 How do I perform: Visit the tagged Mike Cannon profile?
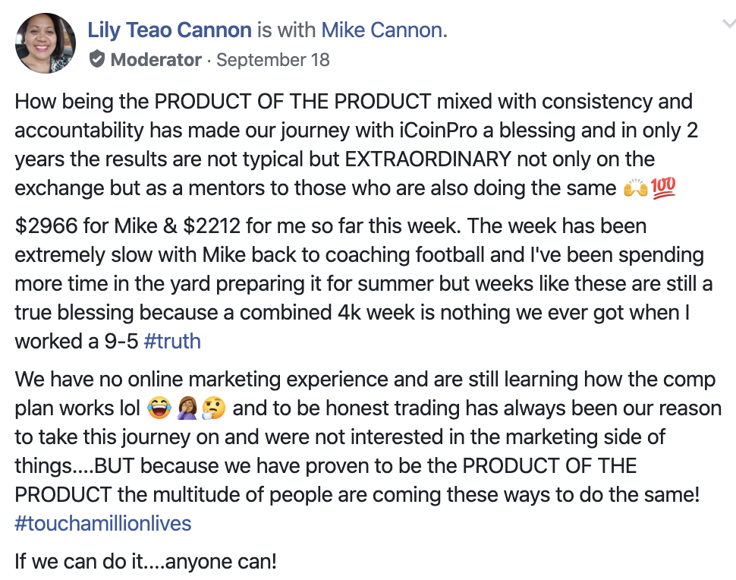(x=384, y=30)
